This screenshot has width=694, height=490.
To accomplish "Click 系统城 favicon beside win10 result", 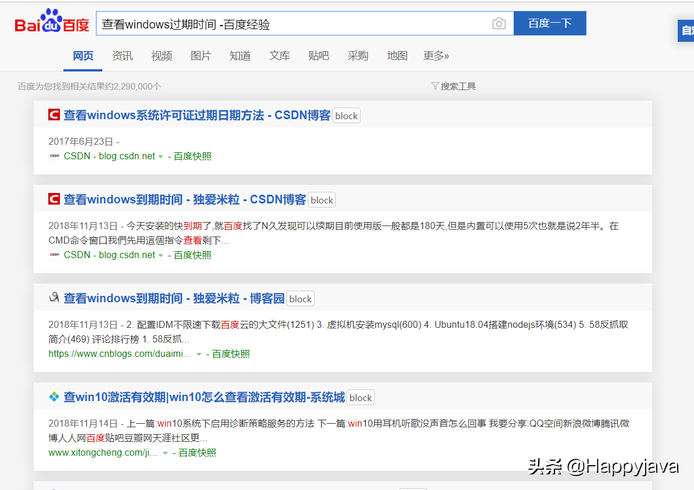I will (x=54, y=396).
